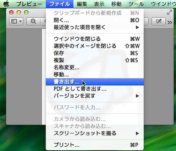This screenshot has height=151, width=176.
Task: Choose 複製 from the menu
Action: pyautogui.click(x=95, y=60)
